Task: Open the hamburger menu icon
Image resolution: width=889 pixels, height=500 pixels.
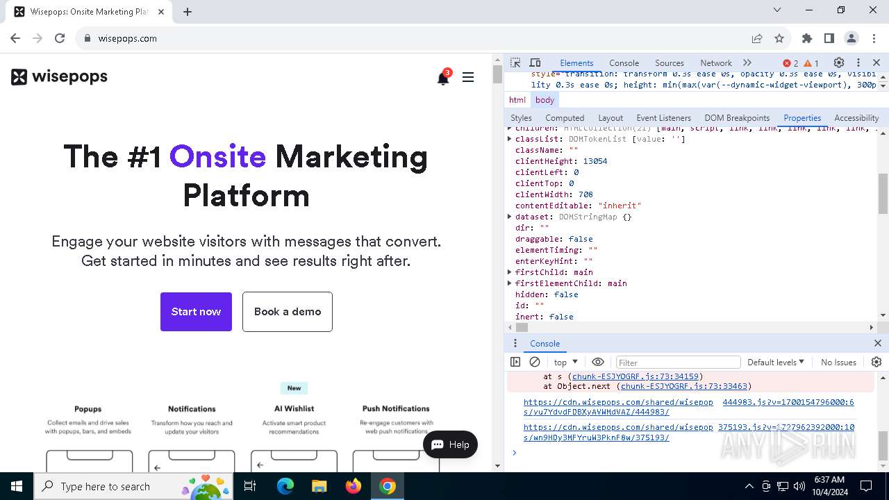Action: 468,77
